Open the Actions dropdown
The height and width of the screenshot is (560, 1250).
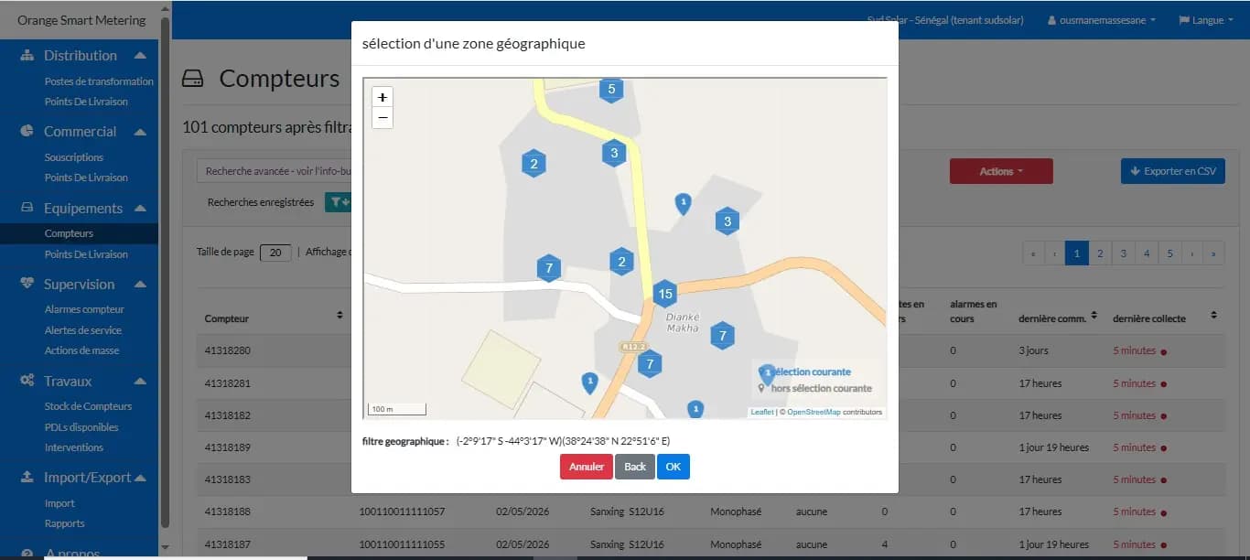click(1001, 171)
